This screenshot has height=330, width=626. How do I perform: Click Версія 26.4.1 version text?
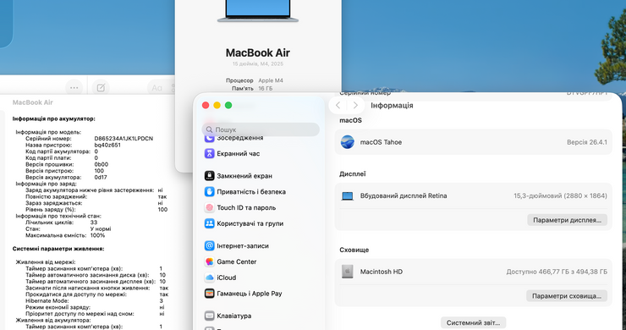pos(587,142)
